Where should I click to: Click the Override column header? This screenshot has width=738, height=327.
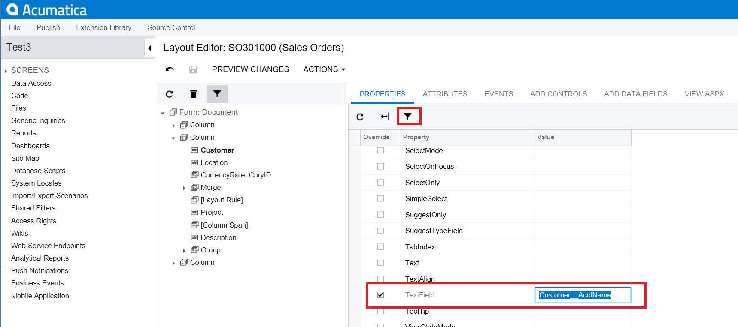tap(380, 137)
